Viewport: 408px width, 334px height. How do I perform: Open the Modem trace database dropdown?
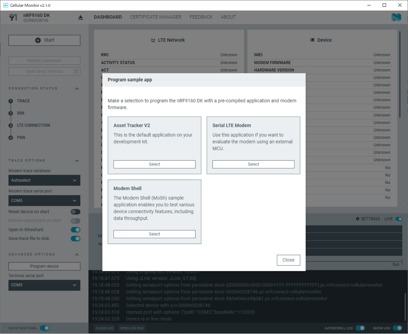click(44, 180)
